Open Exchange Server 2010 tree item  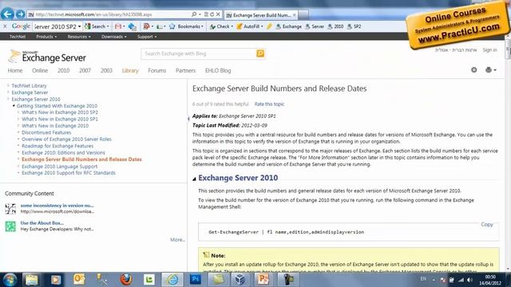36,99
